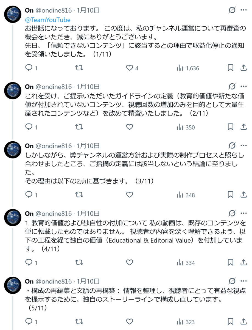View the 348 views count of the (3/11) tweet
Image resolution: width=252 pixels, height=330 pixels.
[x=186, y=195]
